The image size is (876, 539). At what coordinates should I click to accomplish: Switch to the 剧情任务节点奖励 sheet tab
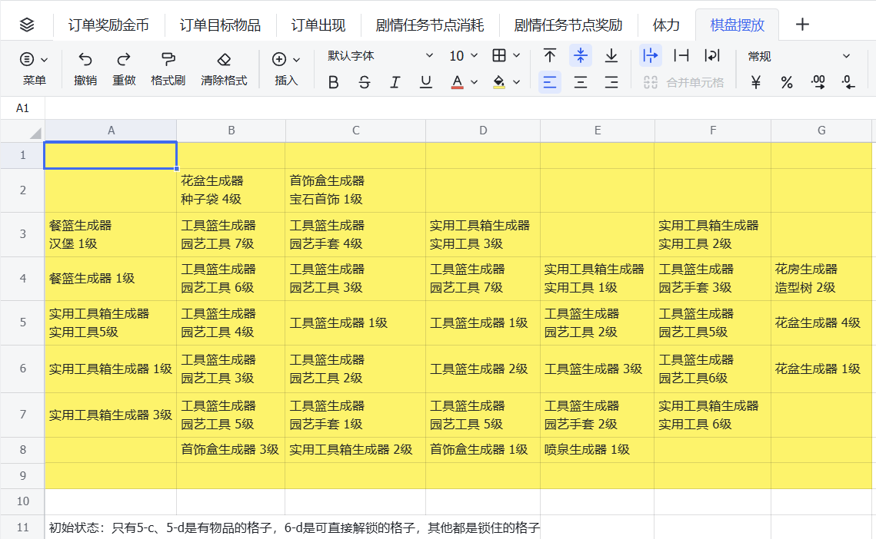(568, 25)
